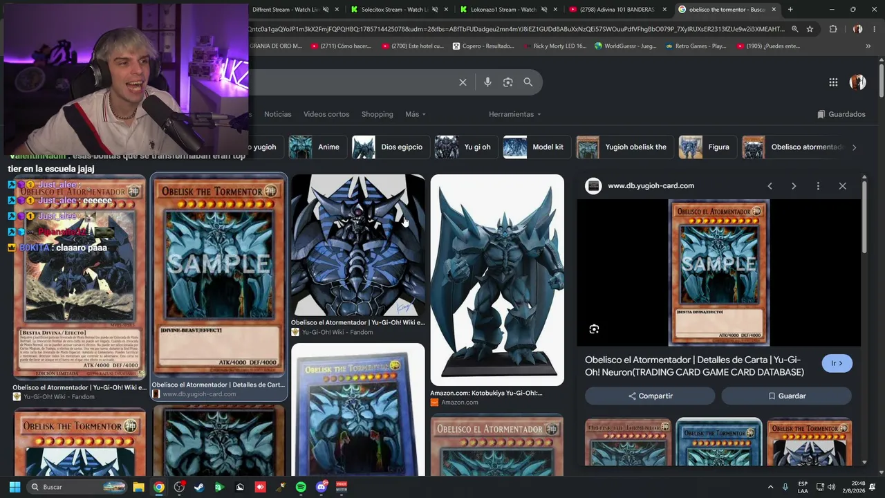
Task: Open the page zoom indicator in address bar
Action: 794,29
